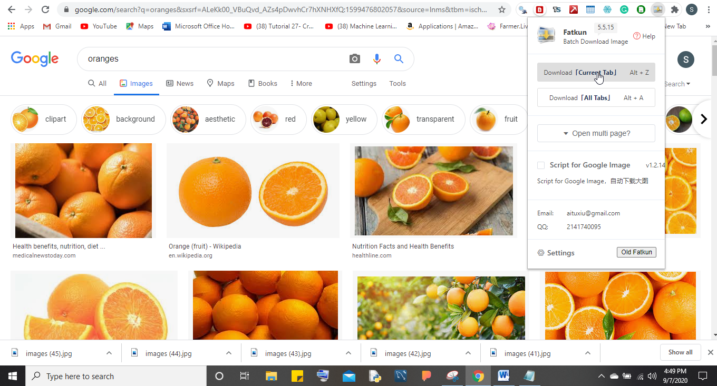This screenshot has width=717, height=386.
Task: Switch to the News search tab
Action: pos(180,83)
